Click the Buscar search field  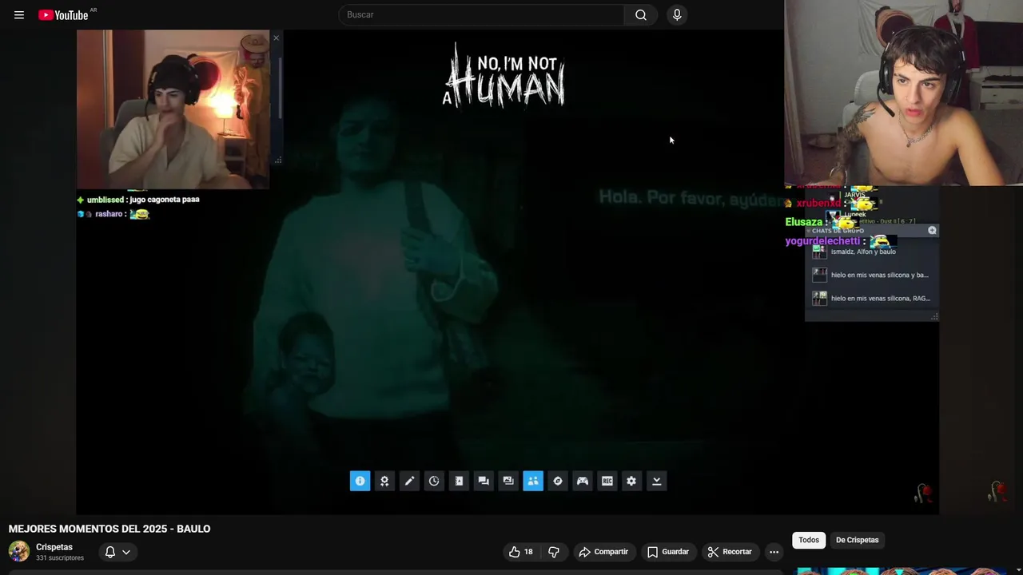coord(482,14)
